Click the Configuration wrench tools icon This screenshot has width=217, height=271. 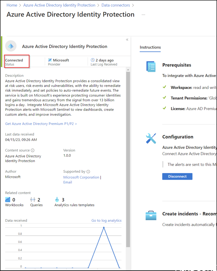click(151, 138)
